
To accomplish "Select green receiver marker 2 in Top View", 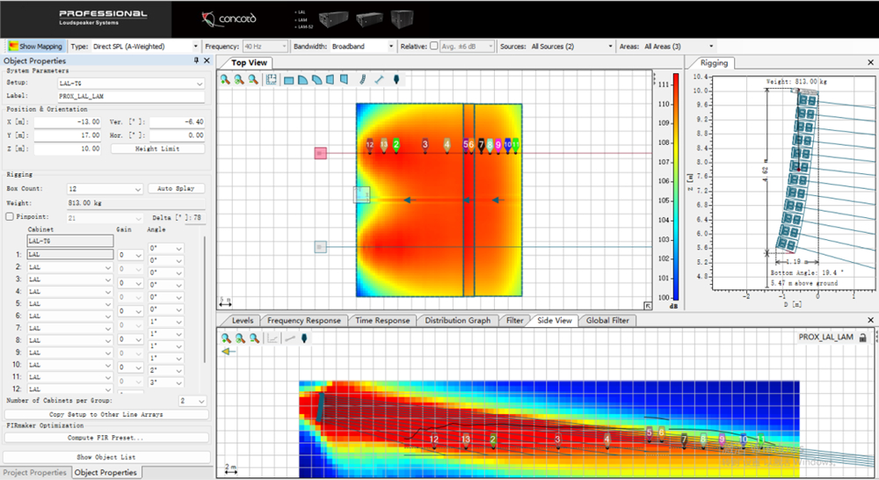I will (x=396, y=145).
